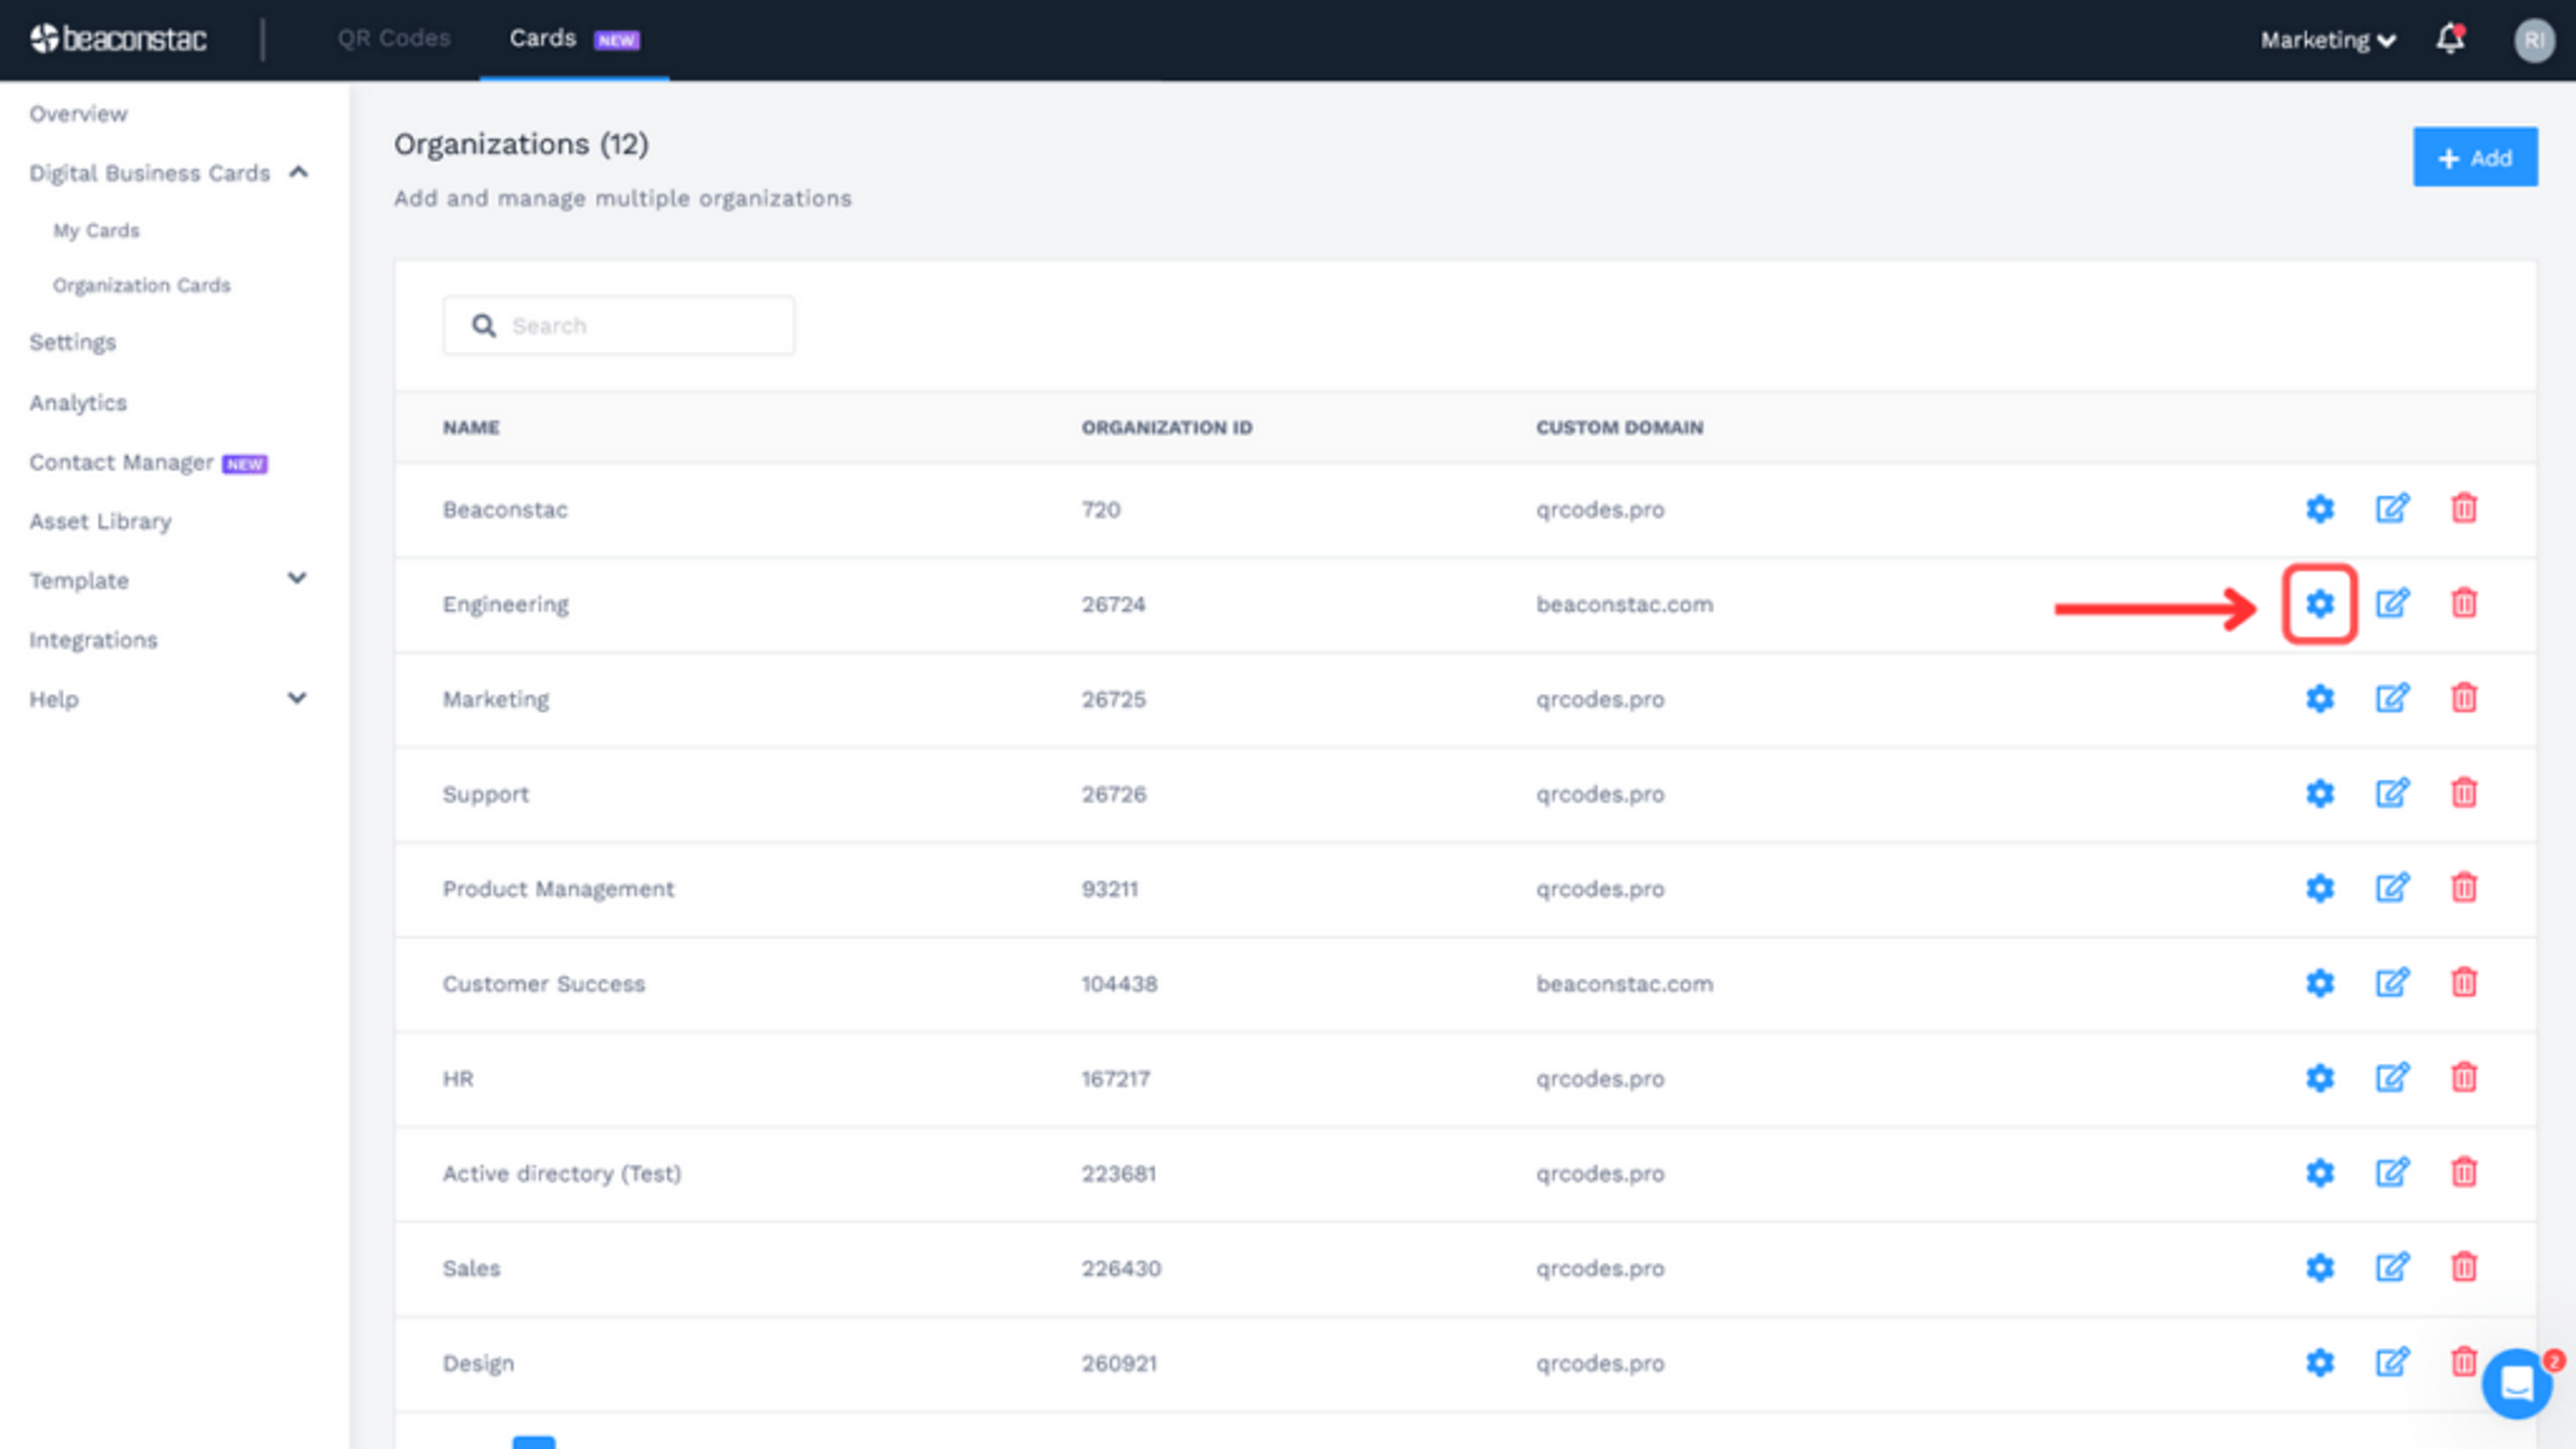Collapse the Digital Business Cards section
Screen dimensions: 2576x1449
point(298,172)
